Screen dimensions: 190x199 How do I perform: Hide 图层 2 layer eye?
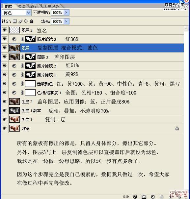[4, 101]
